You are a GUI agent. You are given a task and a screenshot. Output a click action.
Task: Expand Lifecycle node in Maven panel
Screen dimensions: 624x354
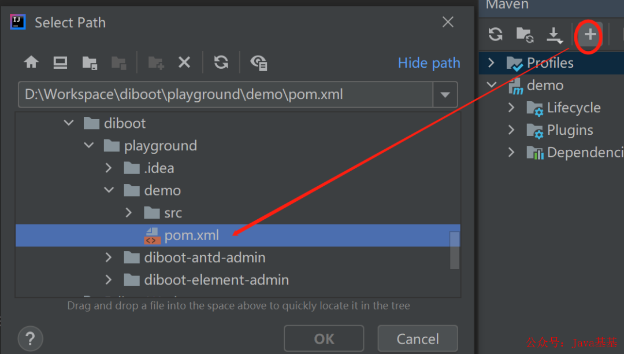[511, 108]
